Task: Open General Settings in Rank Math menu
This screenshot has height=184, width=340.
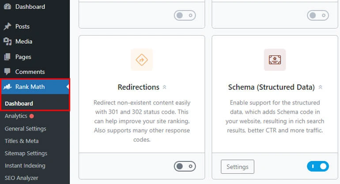Action: pos(25,129)
